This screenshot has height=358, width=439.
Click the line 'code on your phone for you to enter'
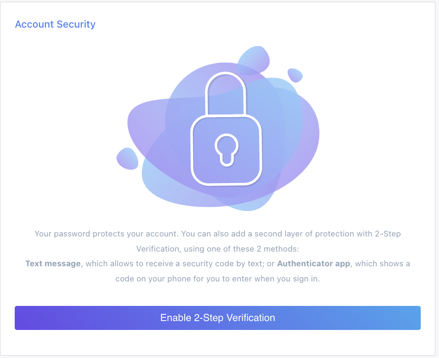coord(188,279)
